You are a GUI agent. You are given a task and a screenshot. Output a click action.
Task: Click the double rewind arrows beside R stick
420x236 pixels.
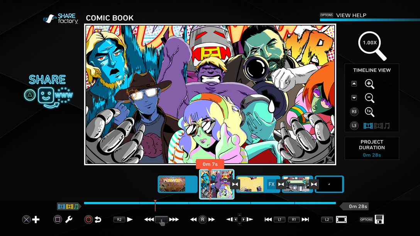[x=193, y=220]
